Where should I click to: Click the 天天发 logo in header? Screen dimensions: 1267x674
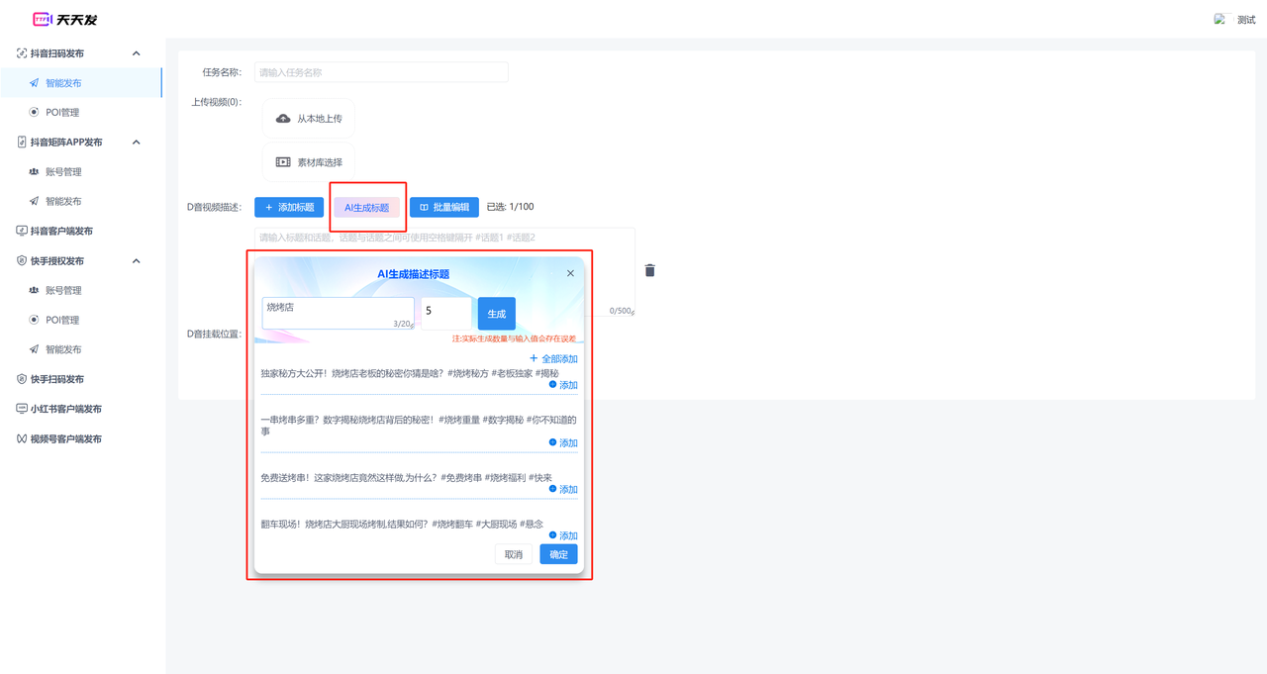pyautogui.click(x=65, y=20)
